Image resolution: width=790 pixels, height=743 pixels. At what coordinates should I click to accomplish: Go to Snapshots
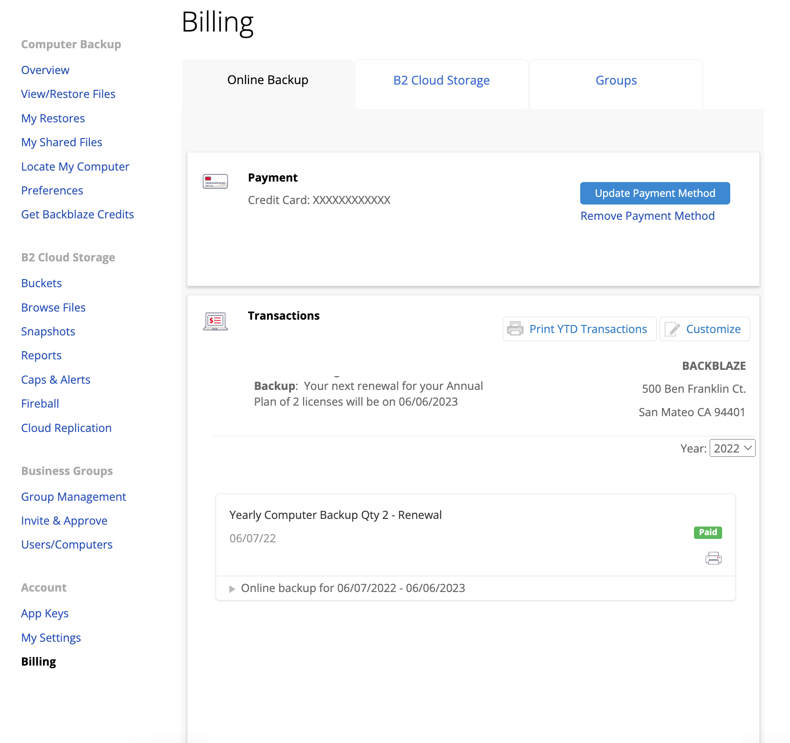[x=48, y=332]
